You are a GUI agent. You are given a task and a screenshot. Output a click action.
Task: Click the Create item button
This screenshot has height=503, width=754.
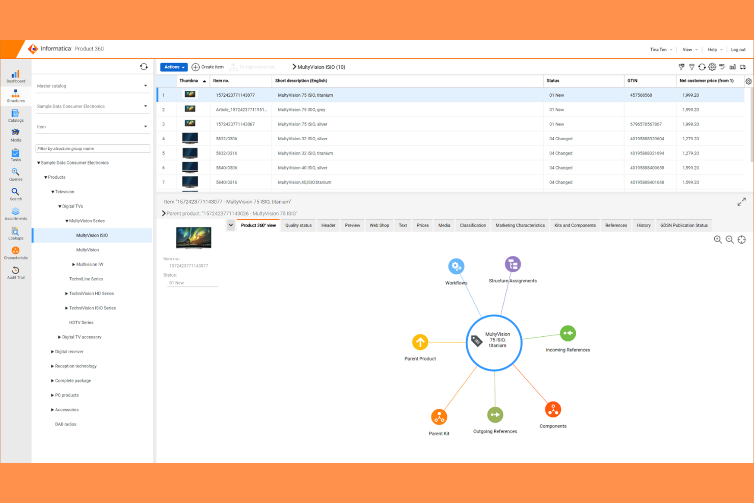pos(207,67)
